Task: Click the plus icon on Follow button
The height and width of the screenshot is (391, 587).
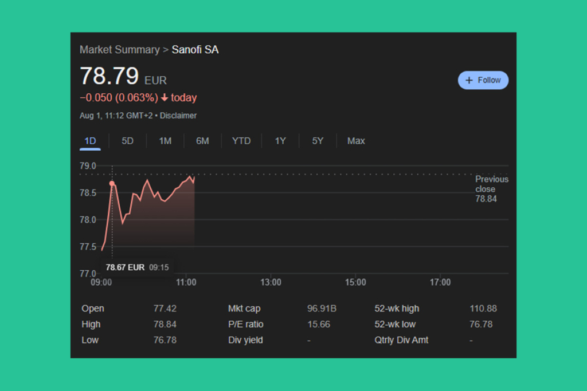Action: pos(469,80)
